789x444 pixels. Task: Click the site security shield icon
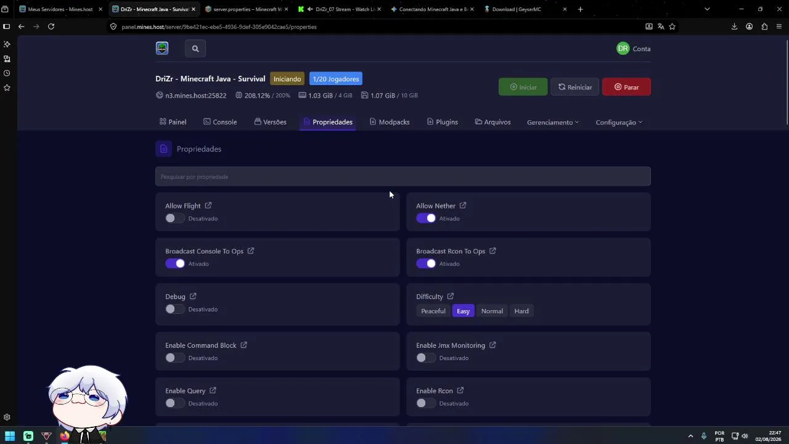pyautogui.click(x=113, y=27)
